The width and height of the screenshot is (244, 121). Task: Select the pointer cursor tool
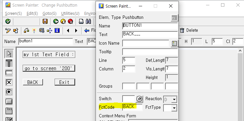(9, 54)
